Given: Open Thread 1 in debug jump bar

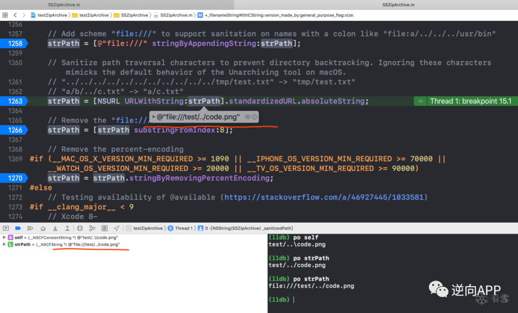Looking at the screenshot, I should point(180,228).
